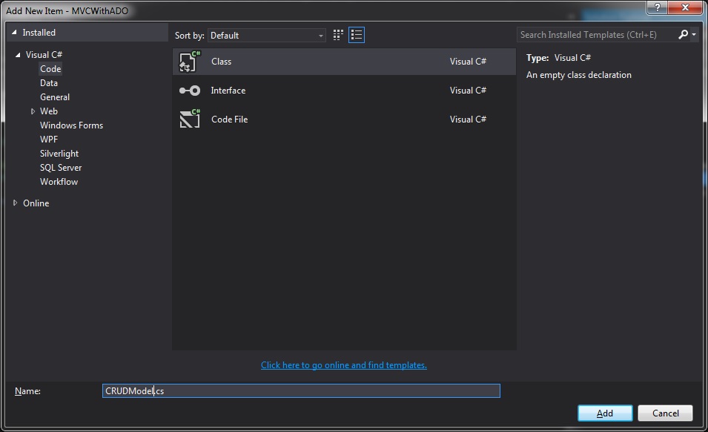Open the Sort by dropdown

tap(266, 36)
